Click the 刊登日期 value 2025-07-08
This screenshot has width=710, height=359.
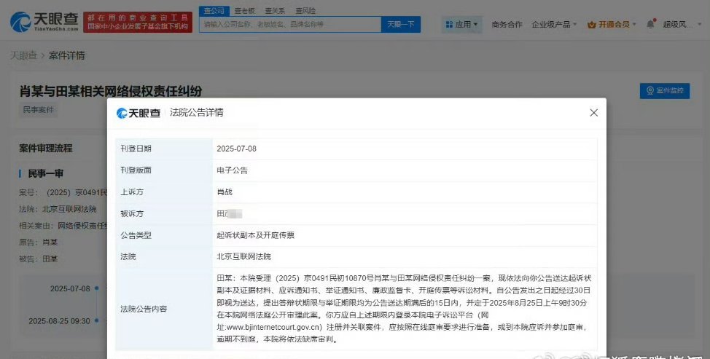[x=236, y=149]
